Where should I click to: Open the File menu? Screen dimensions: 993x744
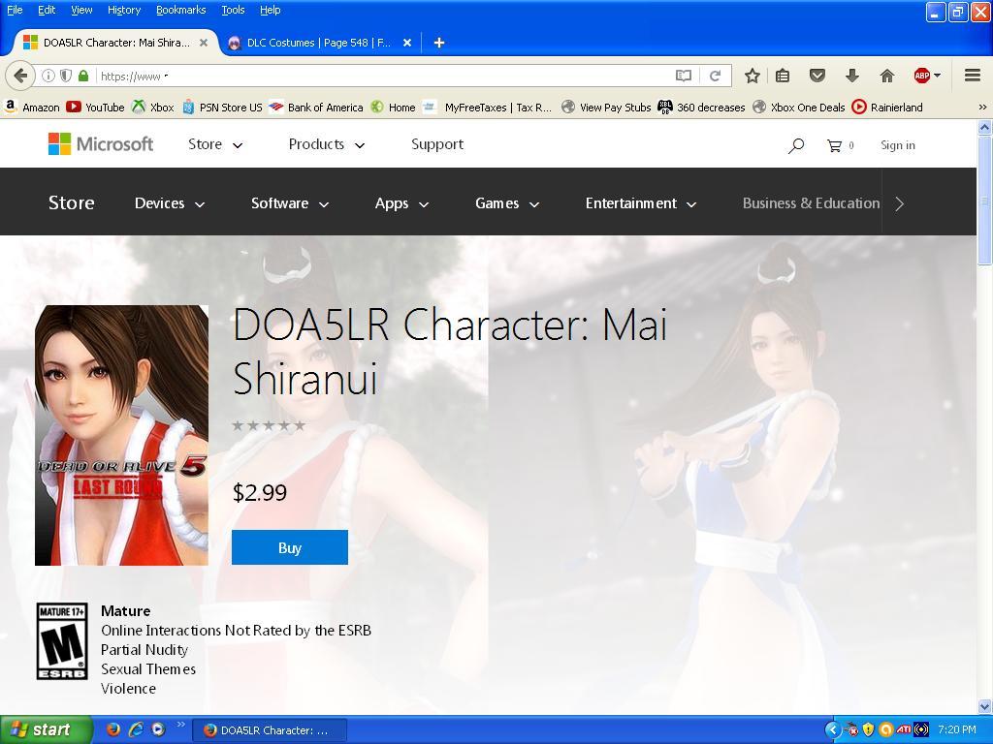pos(15,10)
